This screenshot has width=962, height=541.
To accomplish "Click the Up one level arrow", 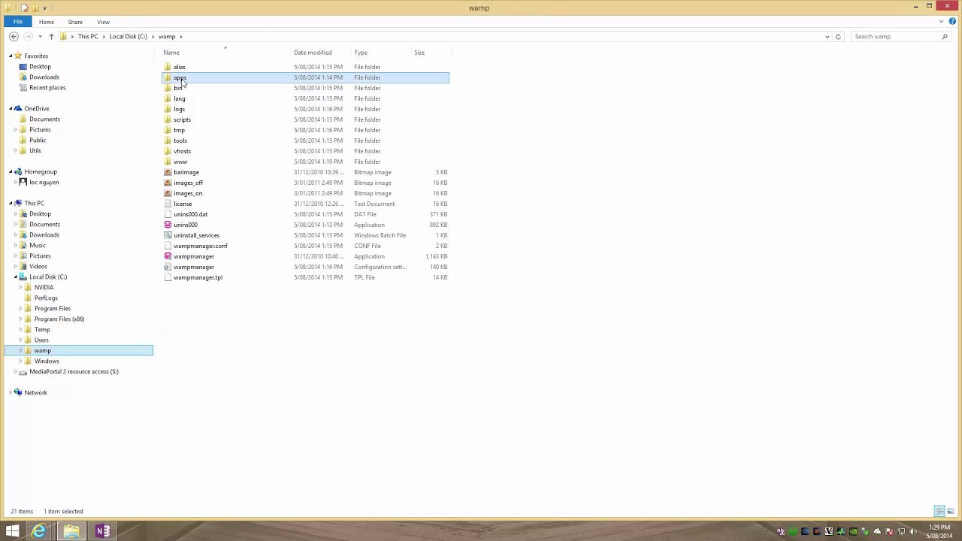I will click(x=51, y=36).
